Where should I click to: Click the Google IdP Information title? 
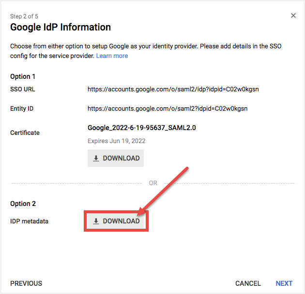[61, 27]
